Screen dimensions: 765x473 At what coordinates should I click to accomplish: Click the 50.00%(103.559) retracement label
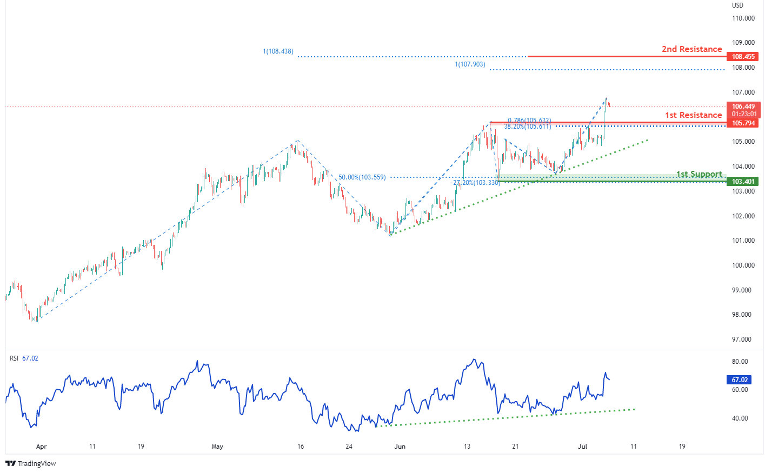coord(362,177)
